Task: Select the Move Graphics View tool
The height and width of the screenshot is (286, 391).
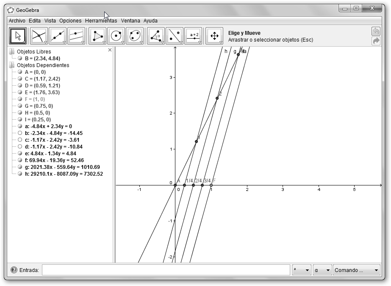Action: tap(214, 36)
